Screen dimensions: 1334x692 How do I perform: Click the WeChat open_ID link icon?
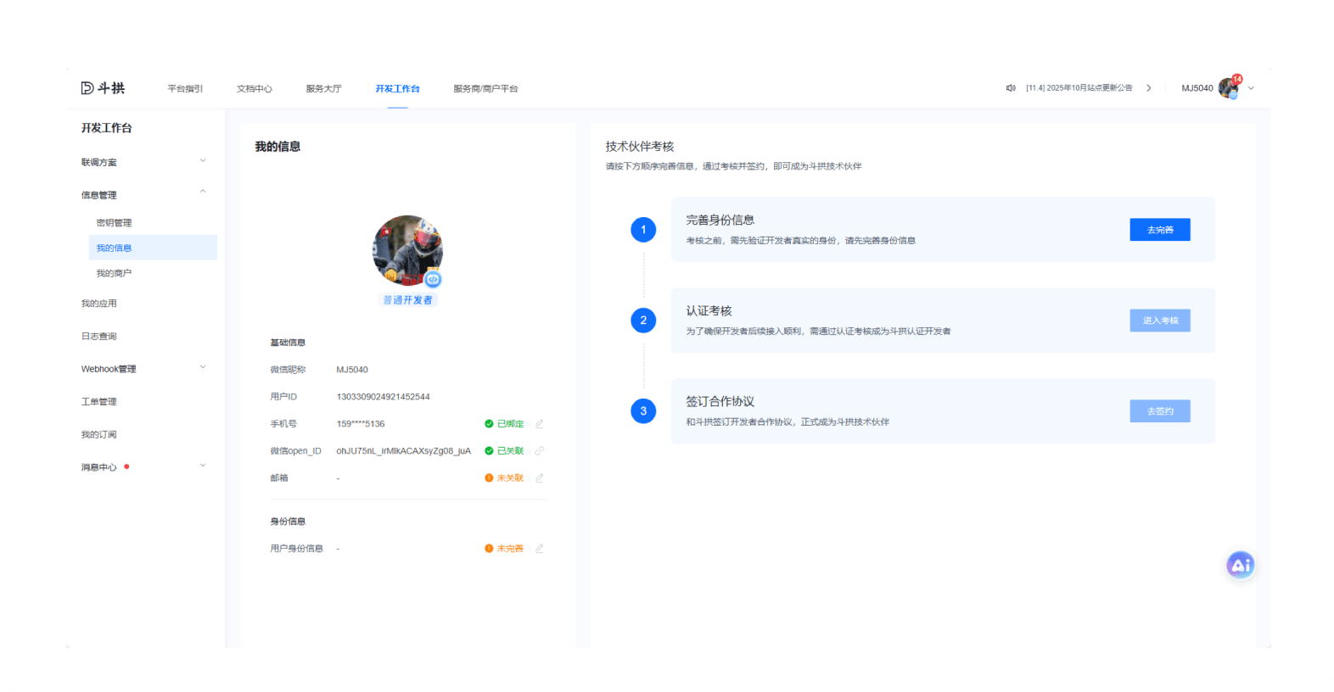[x=539, y=451]
